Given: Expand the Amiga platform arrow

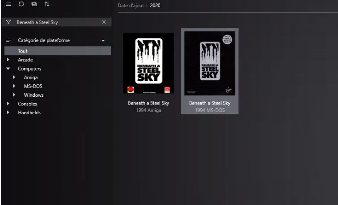Looking at the screenshot, I should click(14, 77).
